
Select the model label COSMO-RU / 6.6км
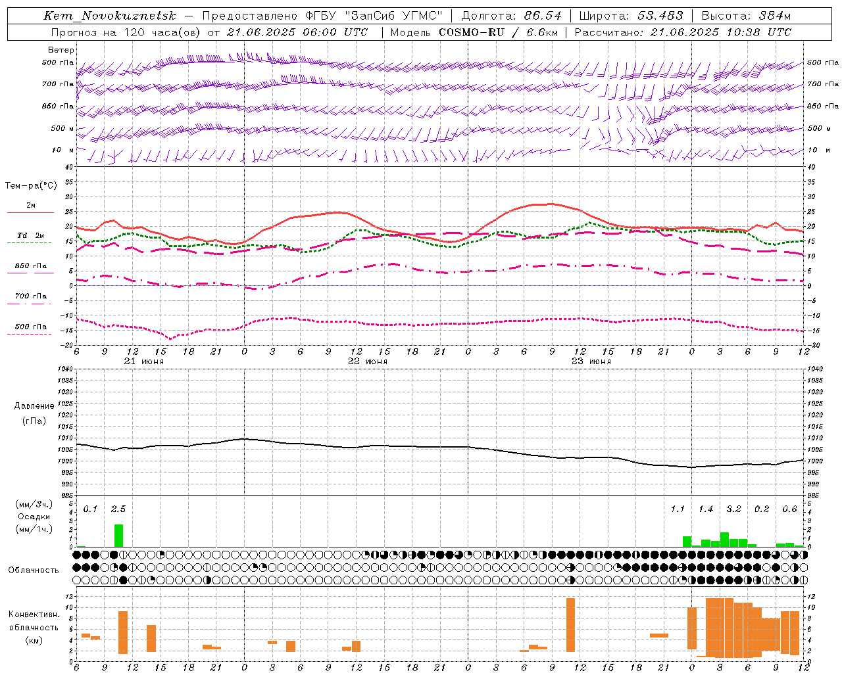pyautogui.click(x=498, y=32)
